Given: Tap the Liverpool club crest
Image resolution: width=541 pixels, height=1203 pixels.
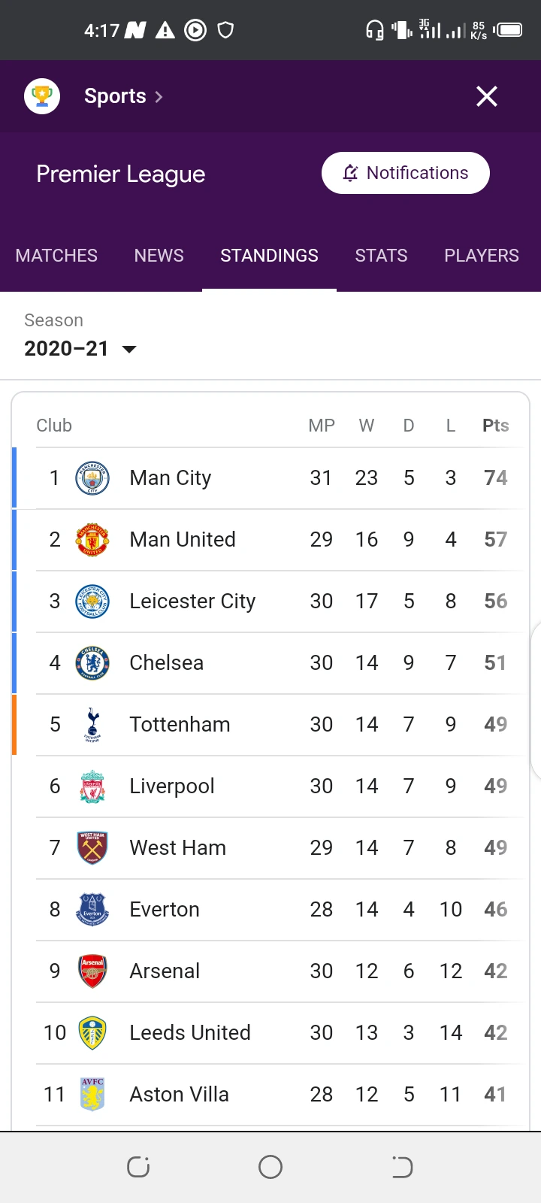Looking at the screenshot, I should click(x=92, y=786).
